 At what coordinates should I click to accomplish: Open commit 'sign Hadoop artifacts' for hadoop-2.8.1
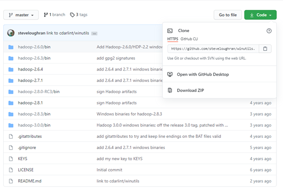click(x=117, y=103)
